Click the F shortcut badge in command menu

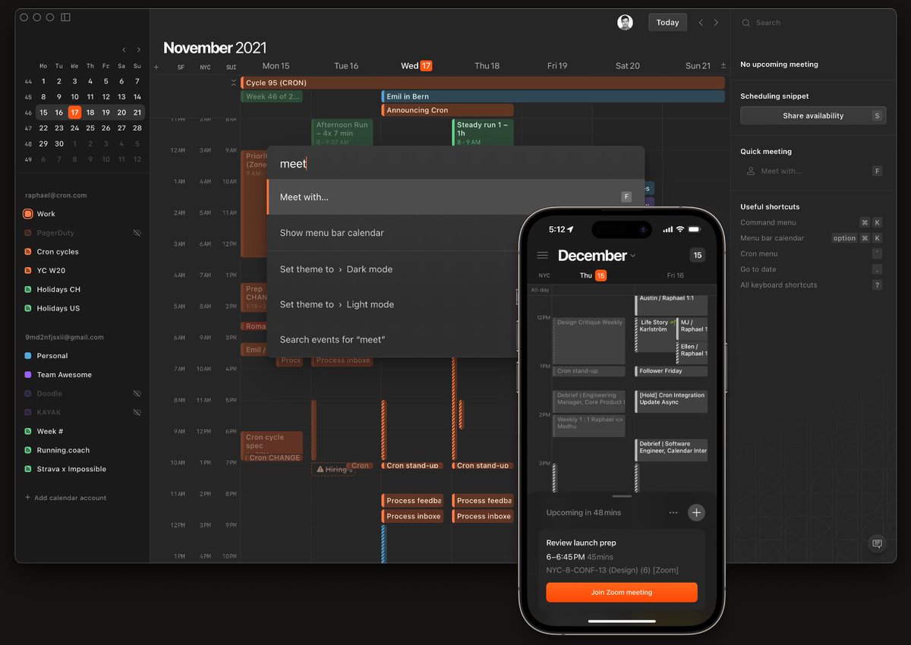626,197
